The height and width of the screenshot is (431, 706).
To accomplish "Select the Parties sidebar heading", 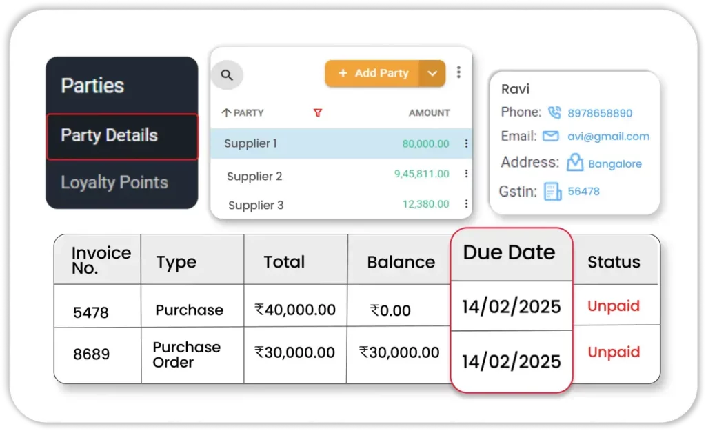I will pyautogui.click(x=92, y=86).
